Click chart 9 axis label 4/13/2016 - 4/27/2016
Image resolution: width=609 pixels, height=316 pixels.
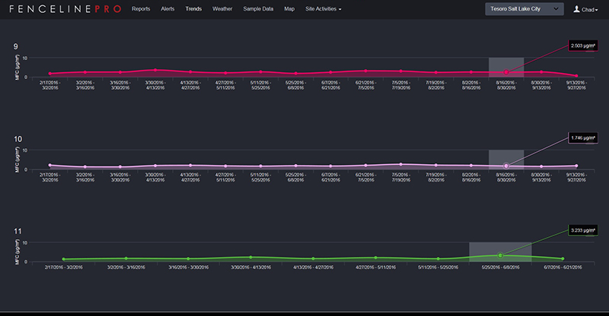coord(190,85)
